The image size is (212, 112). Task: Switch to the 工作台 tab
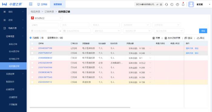(42, 4)
